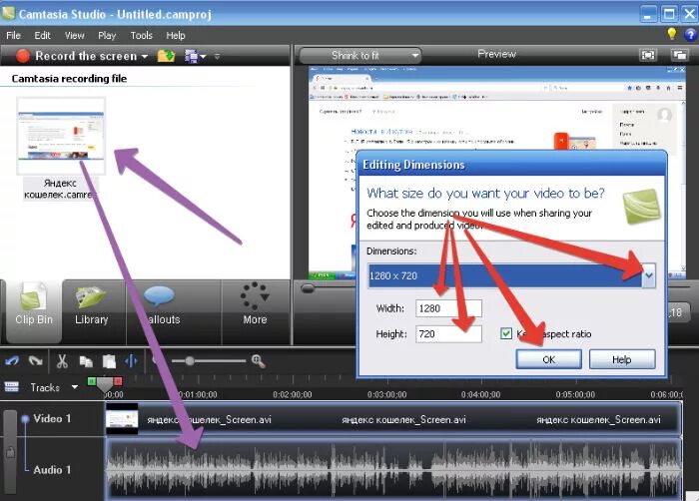Click the gray playhead on the timeline
The width and height of the screenshot is (699, 501).
pyautogui.click(x=105, y=384)
